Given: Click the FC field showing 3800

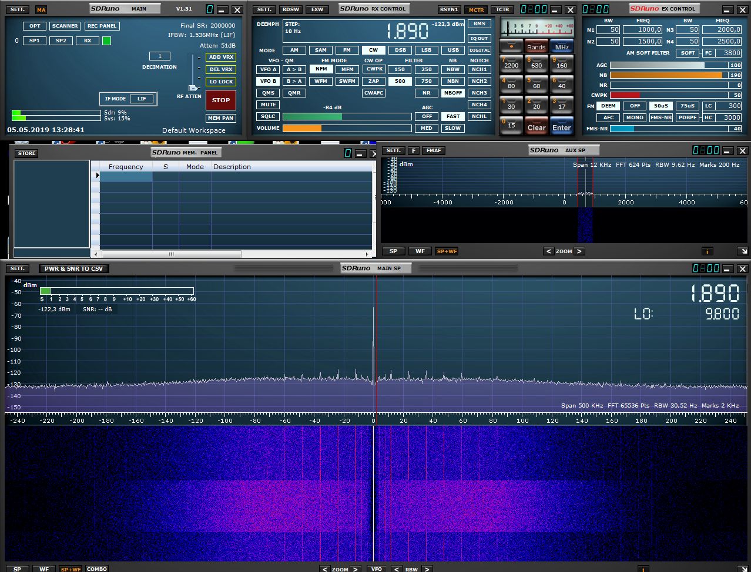Looking at the screenshot, I should click(729, 53).
